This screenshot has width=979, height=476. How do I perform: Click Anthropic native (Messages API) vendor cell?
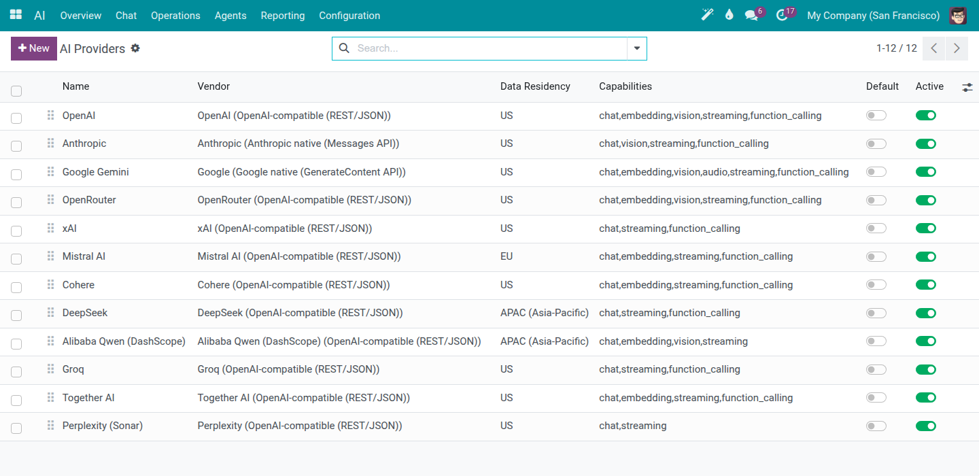point(298,143)
